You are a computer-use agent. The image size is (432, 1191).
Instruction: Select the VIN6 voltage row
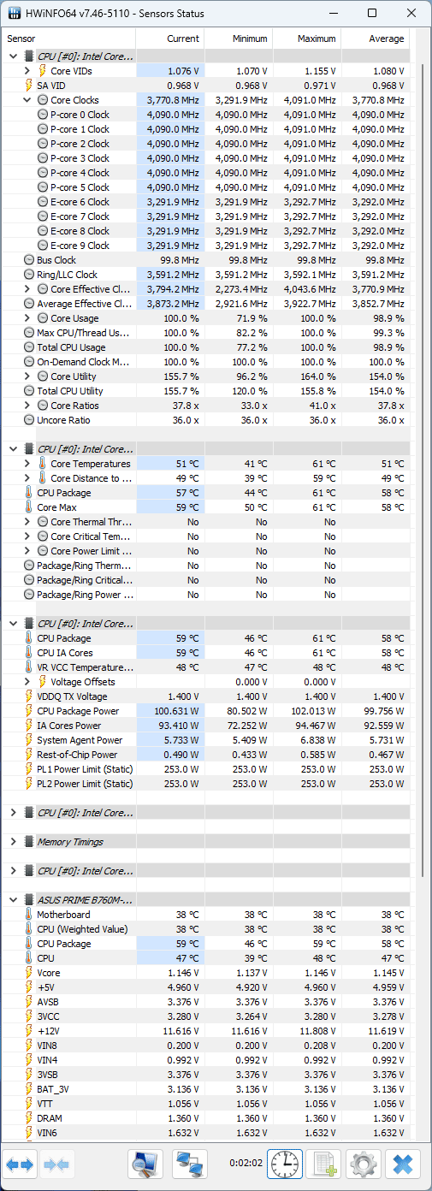point(206,1133)
